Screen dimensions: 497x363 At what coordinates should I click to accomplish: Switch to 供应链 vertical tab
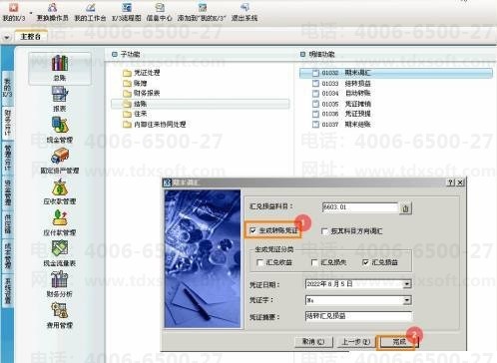7,224
